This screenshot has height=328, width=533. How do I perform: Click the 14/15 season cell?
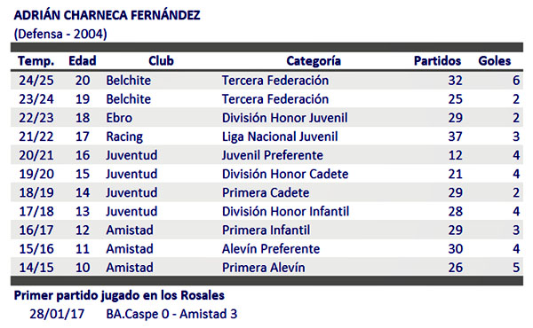pyautogui.click(x=36, y=268)
